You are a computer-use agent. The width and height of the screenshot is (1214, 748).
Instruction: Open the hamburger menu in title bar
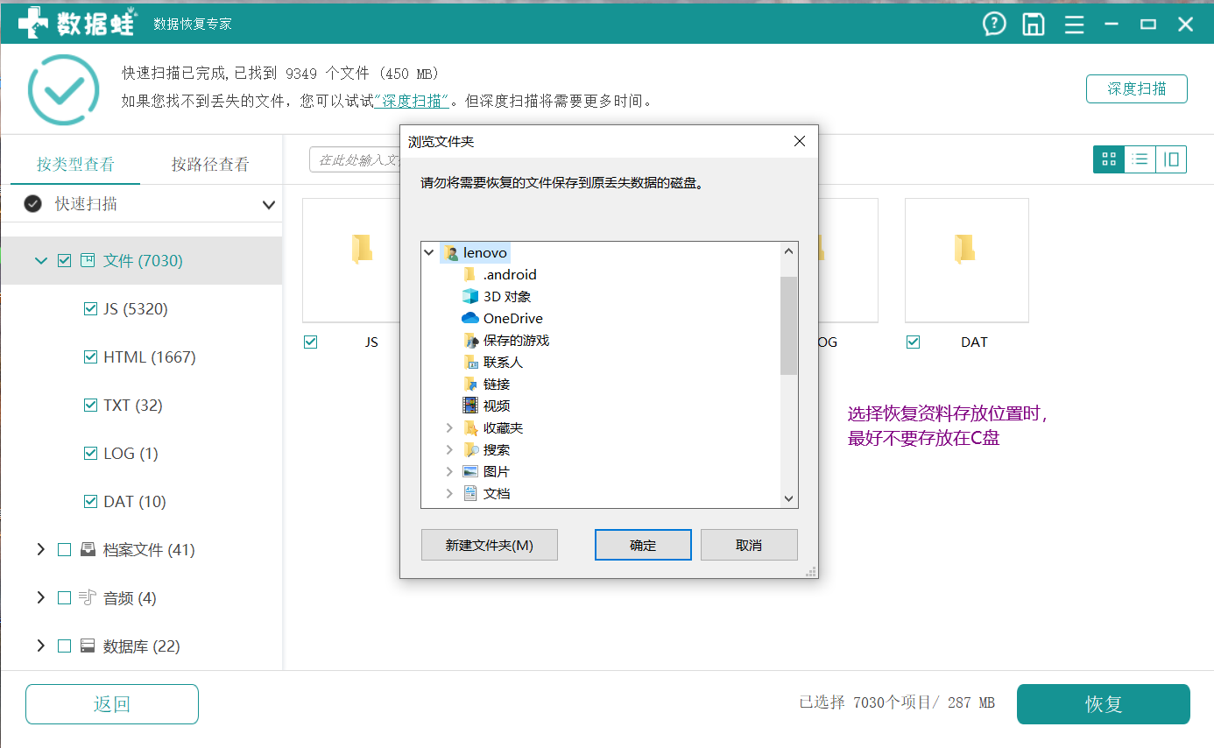1074,25
